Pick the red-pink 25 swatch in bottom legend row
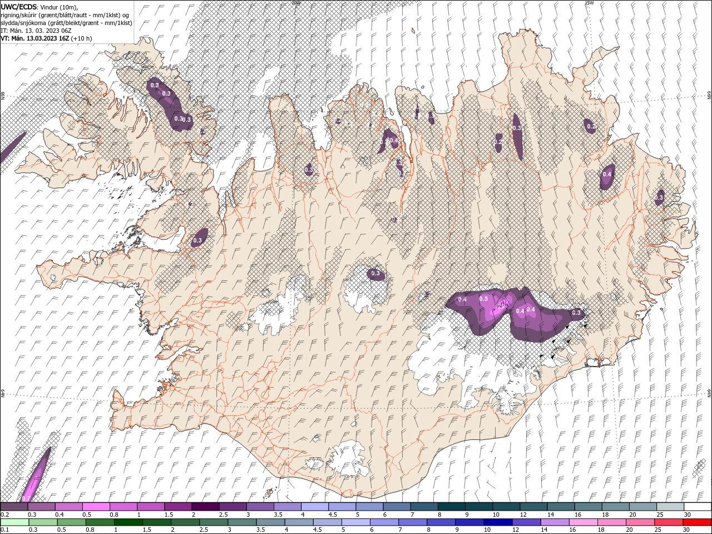The height and width of the screenshot is (534, 712). click(669, 522)
